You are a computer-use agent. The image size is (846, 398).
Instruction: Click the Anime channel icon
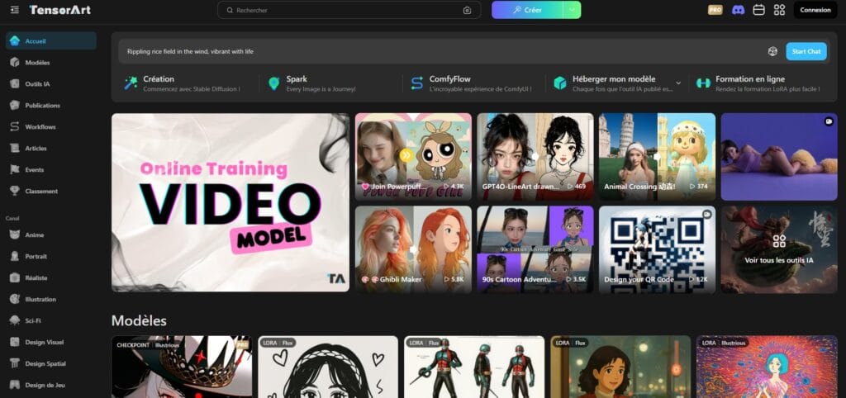15,235
